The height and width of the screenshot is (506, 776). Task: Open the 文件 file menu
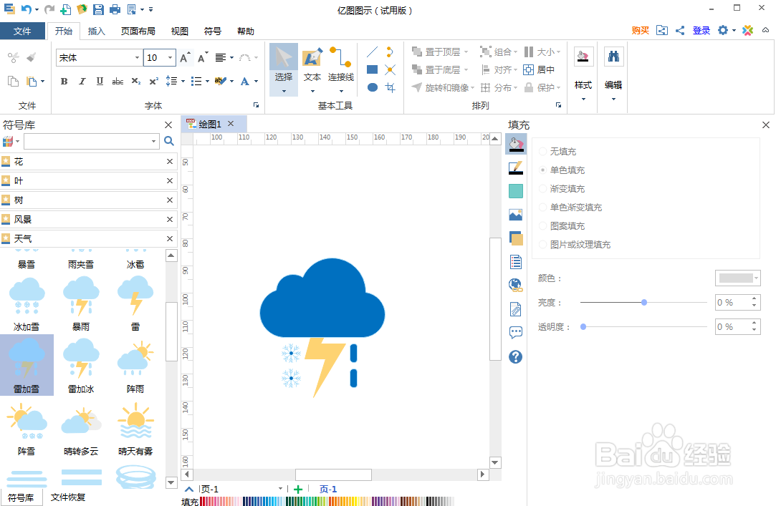click(22, 31)
